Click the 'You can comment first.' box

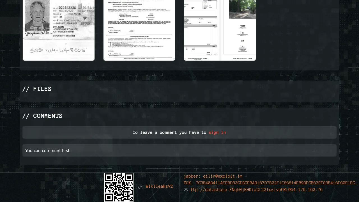(179, 150)
